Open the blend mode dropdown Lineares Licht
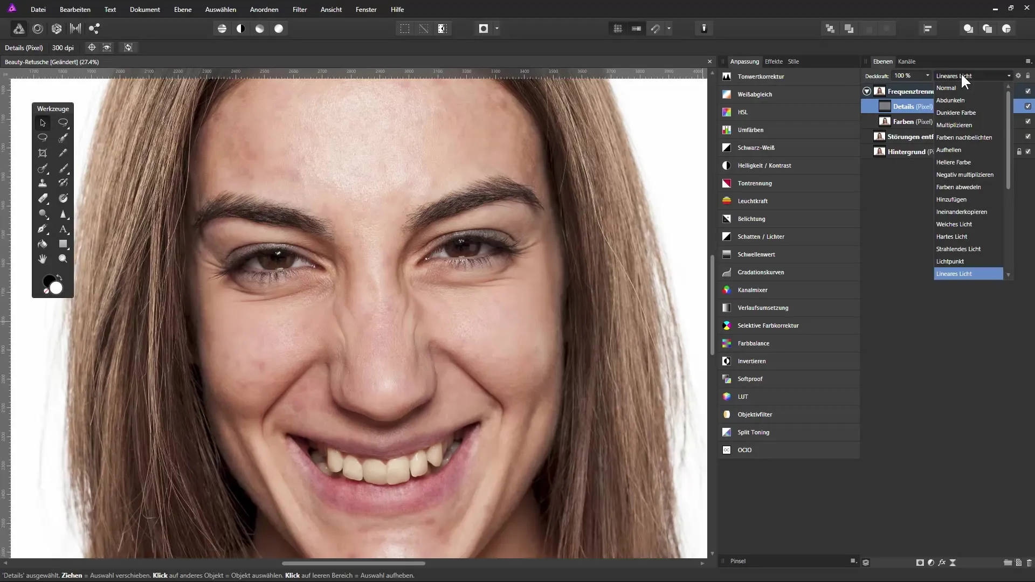The width and height of the screenshot is (1035, 582). pyautogui.click(x=974, y=76)
